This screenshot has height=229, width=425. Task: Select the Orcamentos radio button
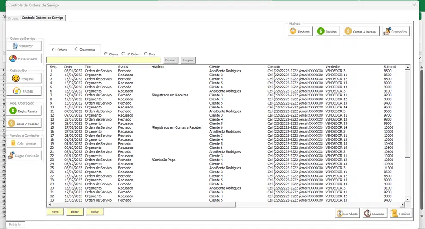pos(76,49)
